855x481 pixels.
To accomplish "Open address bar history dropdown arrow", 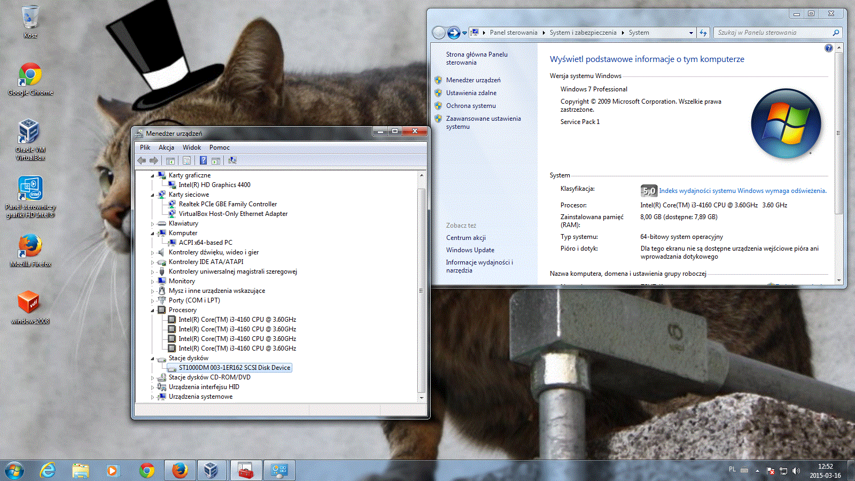I will (691, 33).
